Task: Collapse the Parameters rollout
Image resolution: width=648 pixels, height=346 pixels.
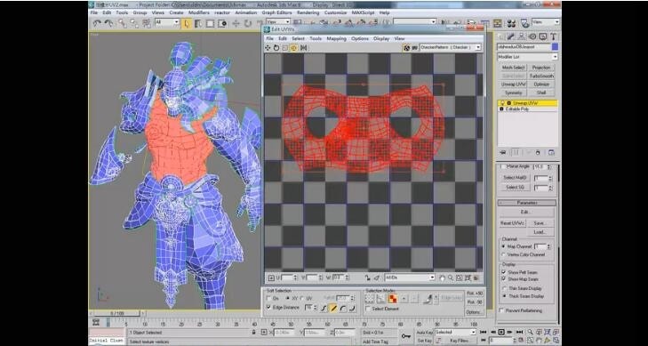Action: [527, 203]
